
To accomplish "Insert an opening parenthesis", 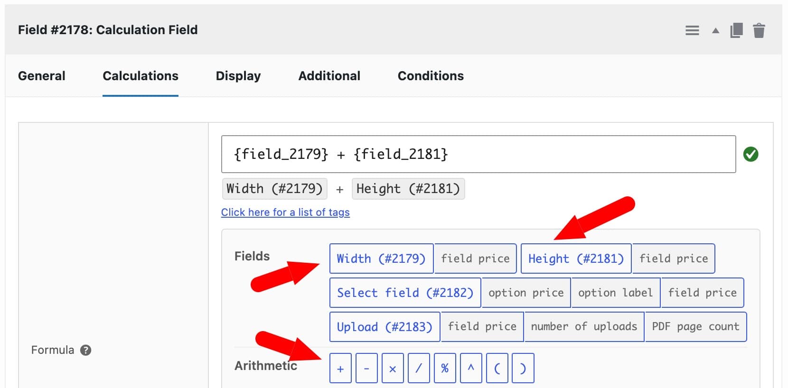I will click(x=497, y=368).
